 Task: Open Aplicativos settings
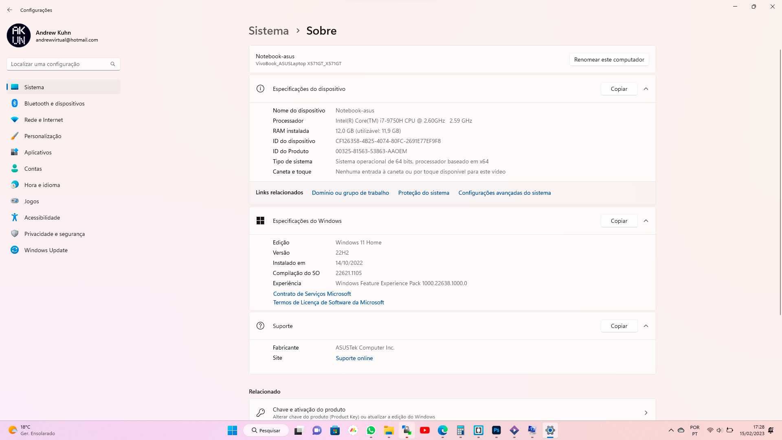(x=63, y=152)
